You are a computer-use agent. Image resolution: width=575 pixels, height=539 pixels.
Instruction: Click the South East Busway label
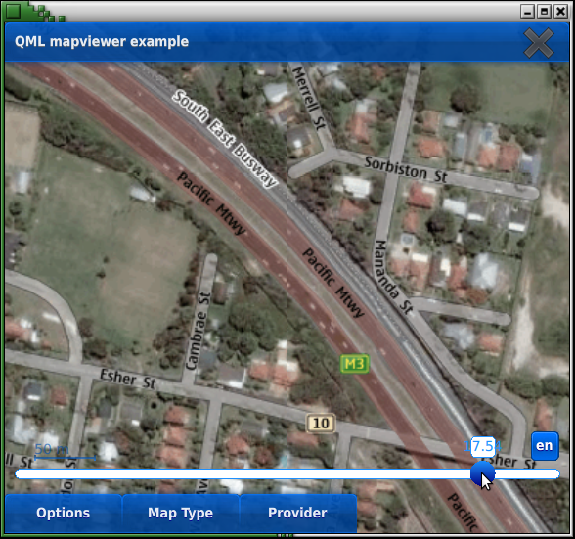(225, 139)
